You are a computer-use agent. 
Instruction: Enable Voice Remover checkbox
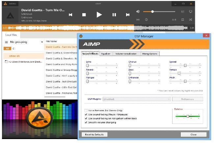click(86, 110)
